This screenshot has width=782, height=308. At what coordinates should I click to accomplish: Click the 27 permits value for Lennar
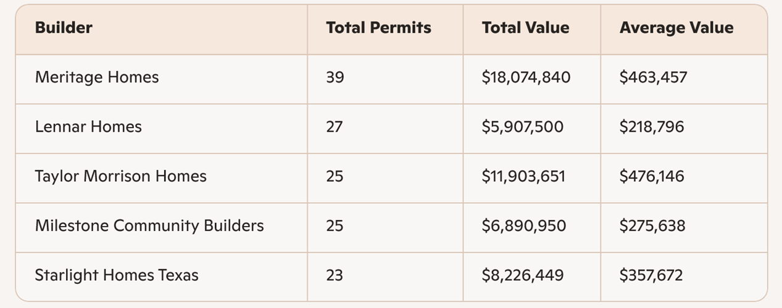pyautogui.click(x=335, y=127)
